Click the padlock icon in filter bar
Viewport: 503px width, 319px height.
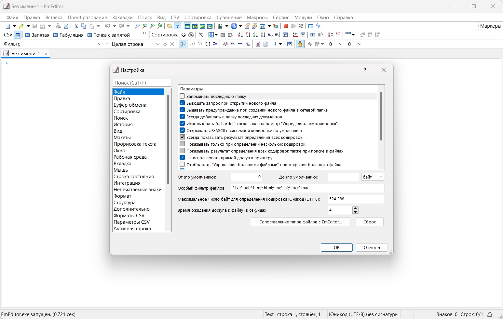pos(300,44)
